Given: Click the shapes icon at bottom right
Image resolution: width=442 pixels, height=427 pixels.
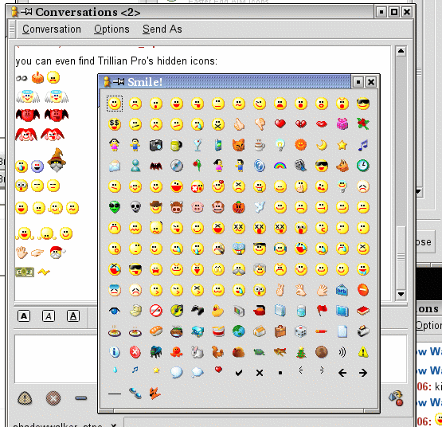Looking at the screenshot, I should coord(396,398).
